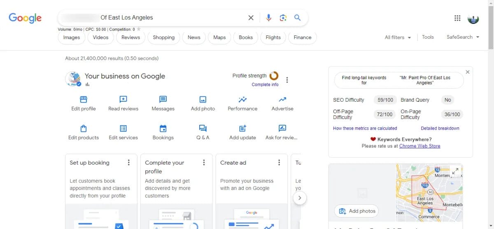Open Performance analytics icon

(242, 99)
